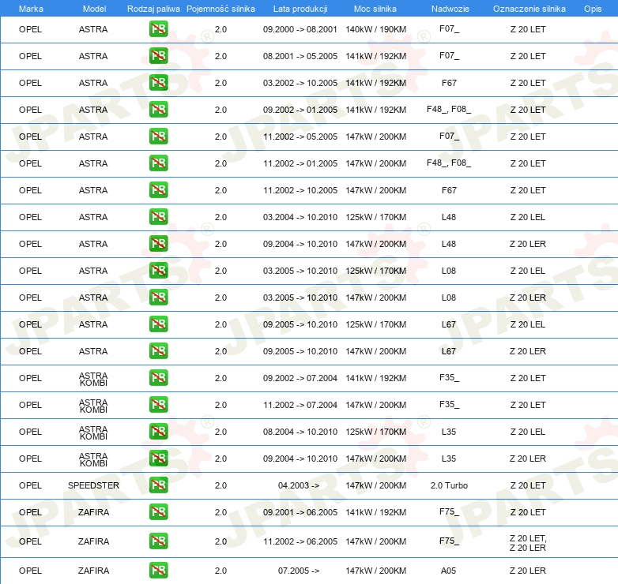
Task: Click the fuel icon in the Zafira A05 row
Action: click(x=158, y=571)
